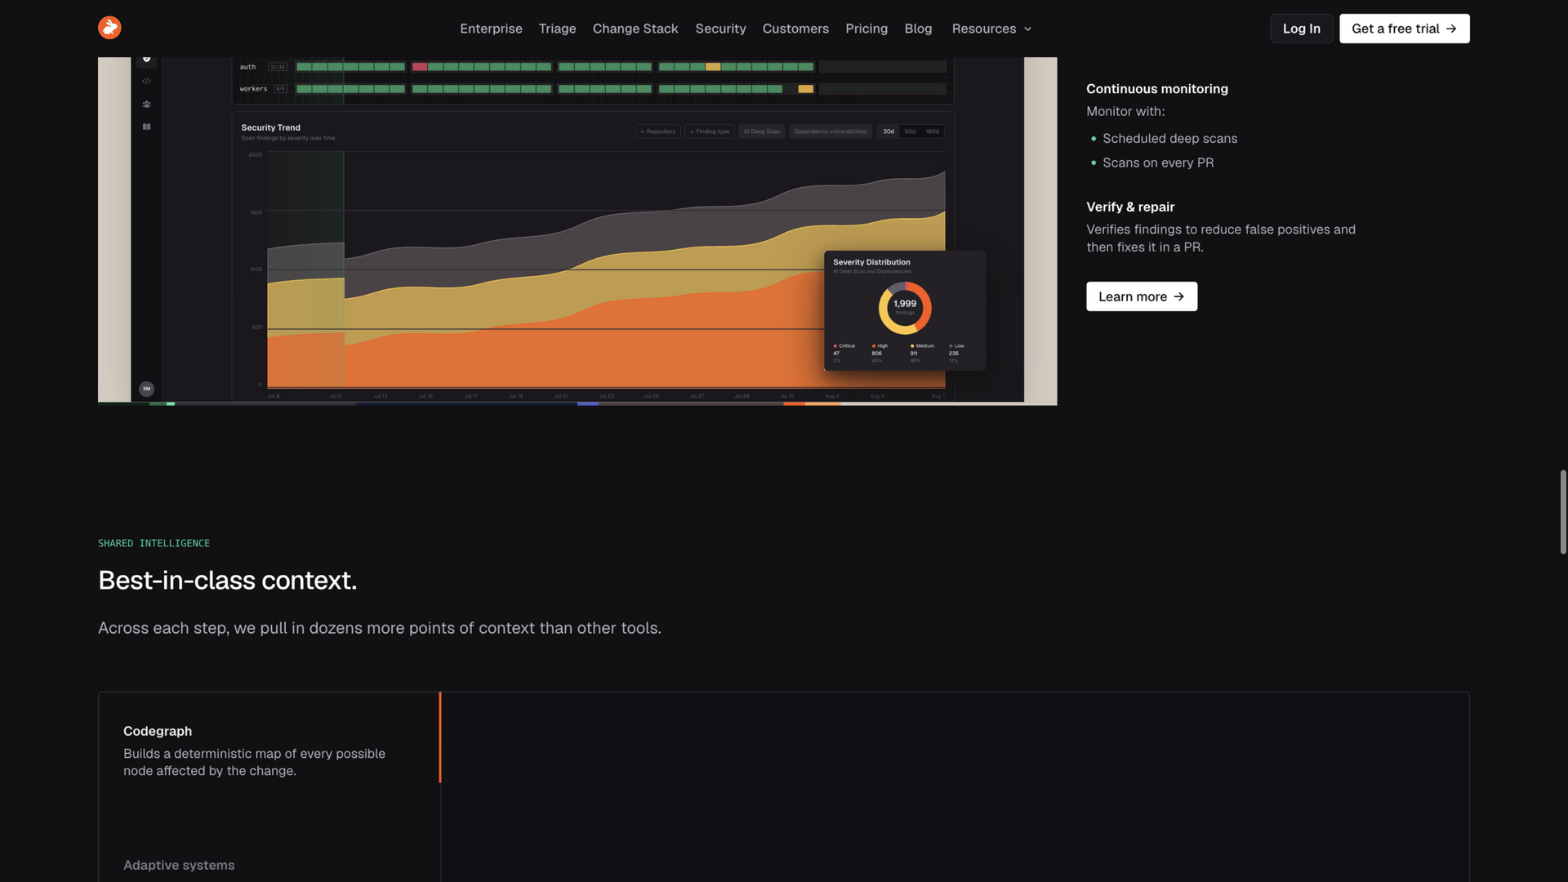
Task: Open the Enterprise page
Action: click(x=491, y=29)
